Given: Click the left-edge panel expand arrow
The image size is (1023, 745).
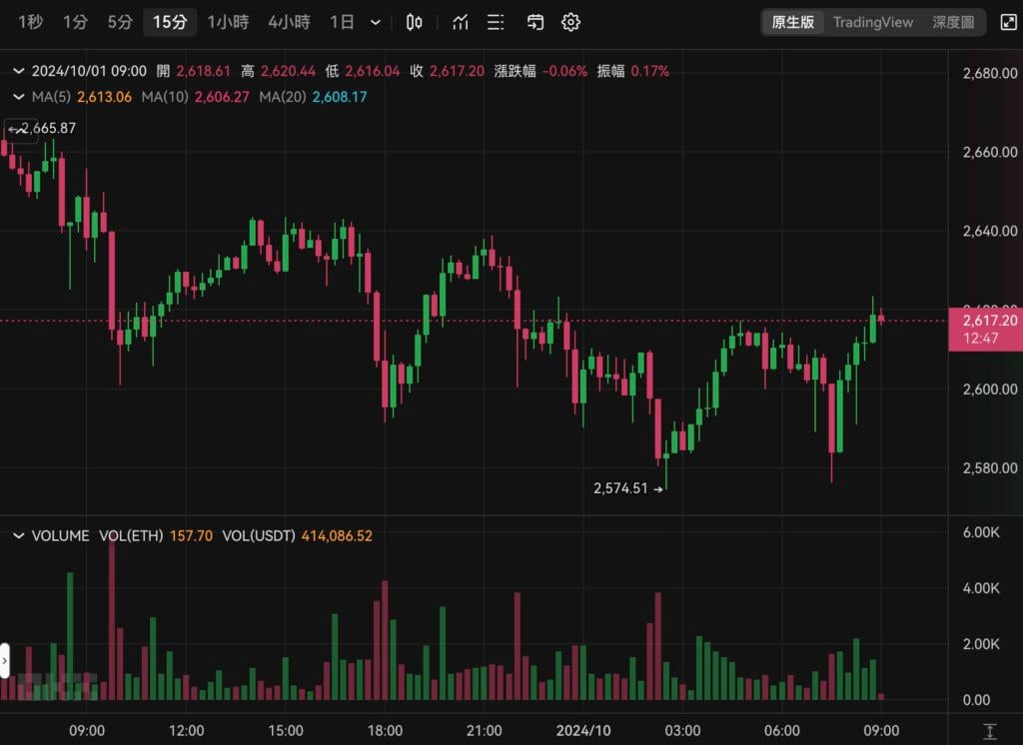Looking at the screenshot, I should [5, 660].
